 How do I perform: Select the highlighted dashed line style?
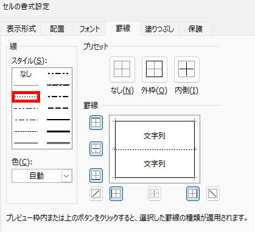26,97
